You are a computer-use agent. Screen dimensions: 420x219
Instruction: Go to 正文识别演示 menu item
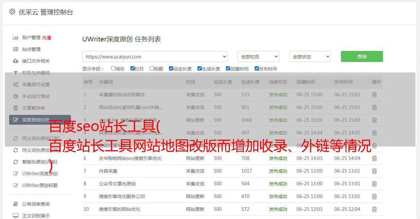(36, 216)
